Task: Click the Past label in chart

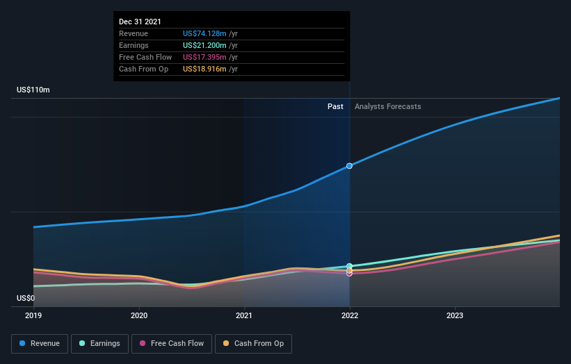Action: coord(335,106)
